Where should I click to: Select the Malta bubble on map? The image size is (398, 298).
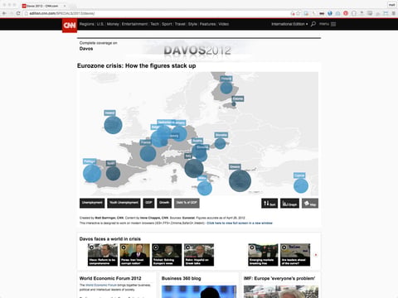click(x=205, y=188)
